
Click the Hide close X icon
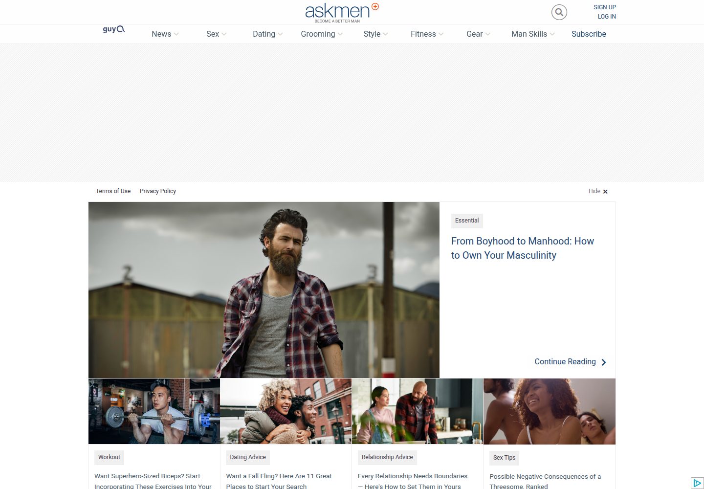[x=605, y=192]
